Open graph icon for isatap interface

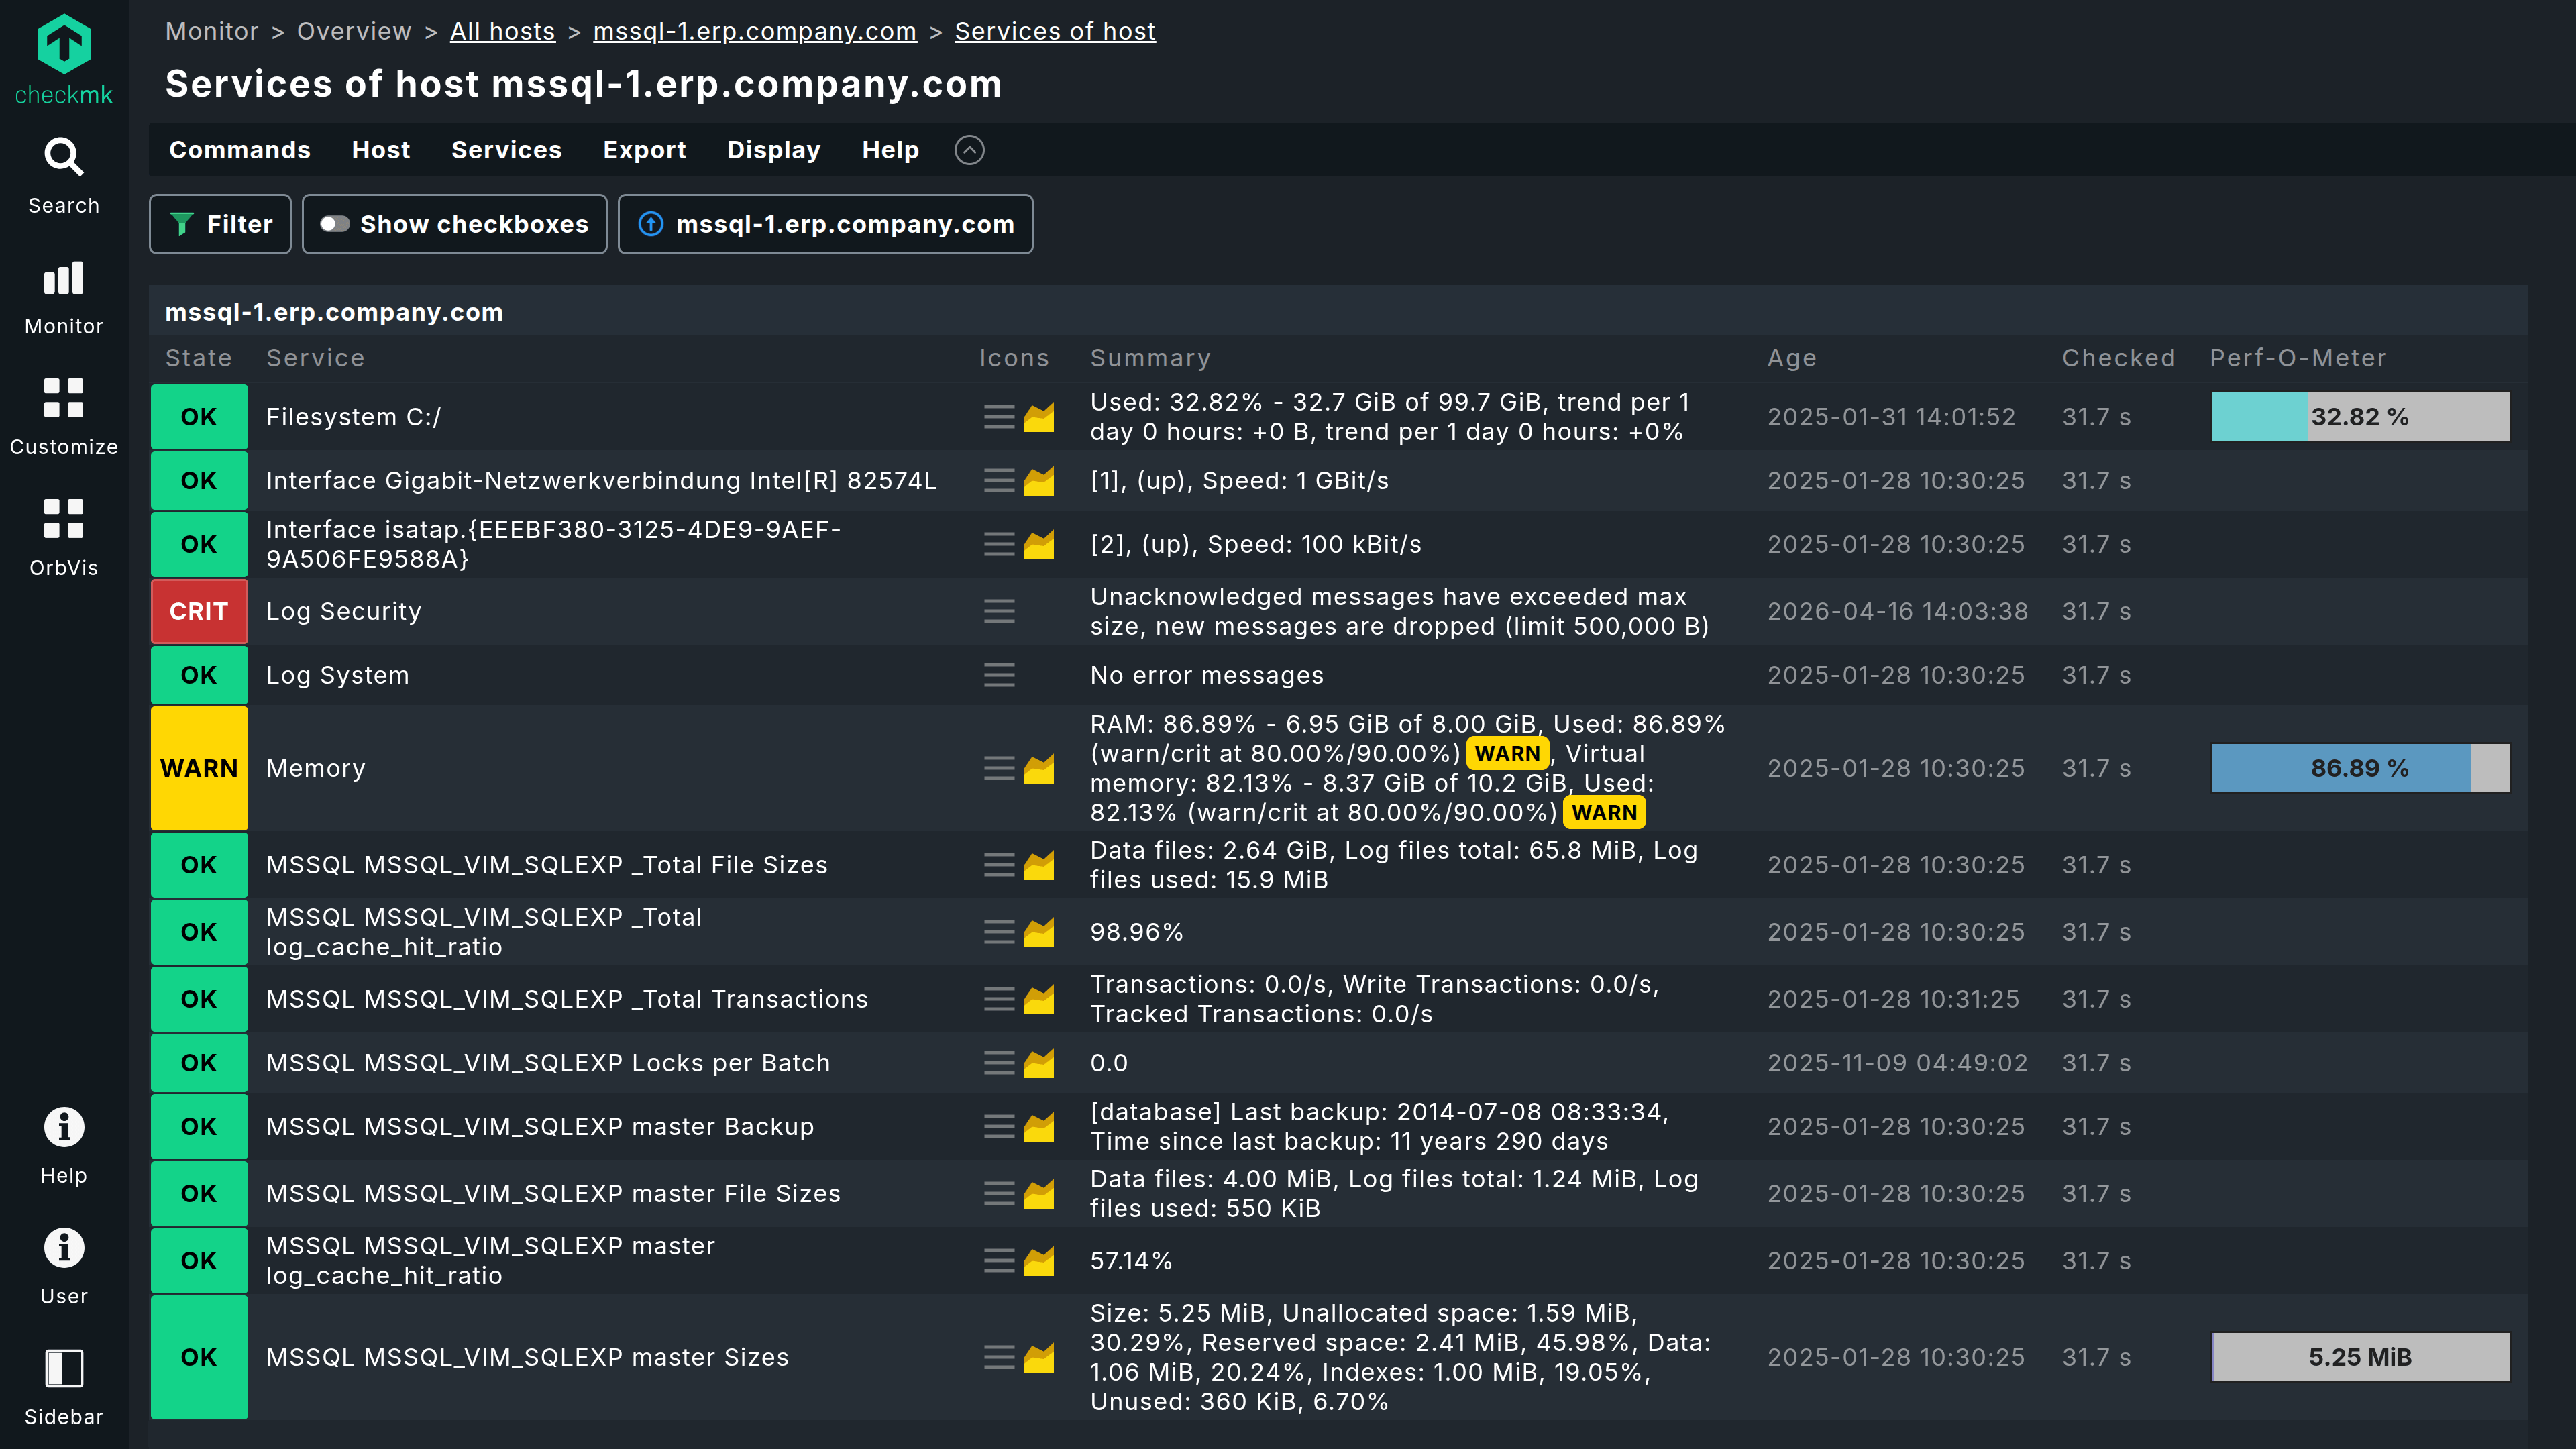1039,544
